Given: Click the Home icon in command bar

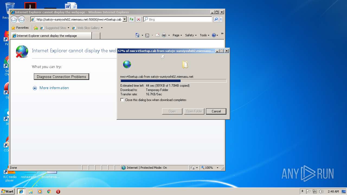Looking at the screenshot, I should click(x=137, y=35).
